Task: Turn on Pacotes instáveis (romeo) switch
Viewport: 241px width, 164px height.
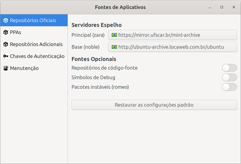Action: point(229,87)
